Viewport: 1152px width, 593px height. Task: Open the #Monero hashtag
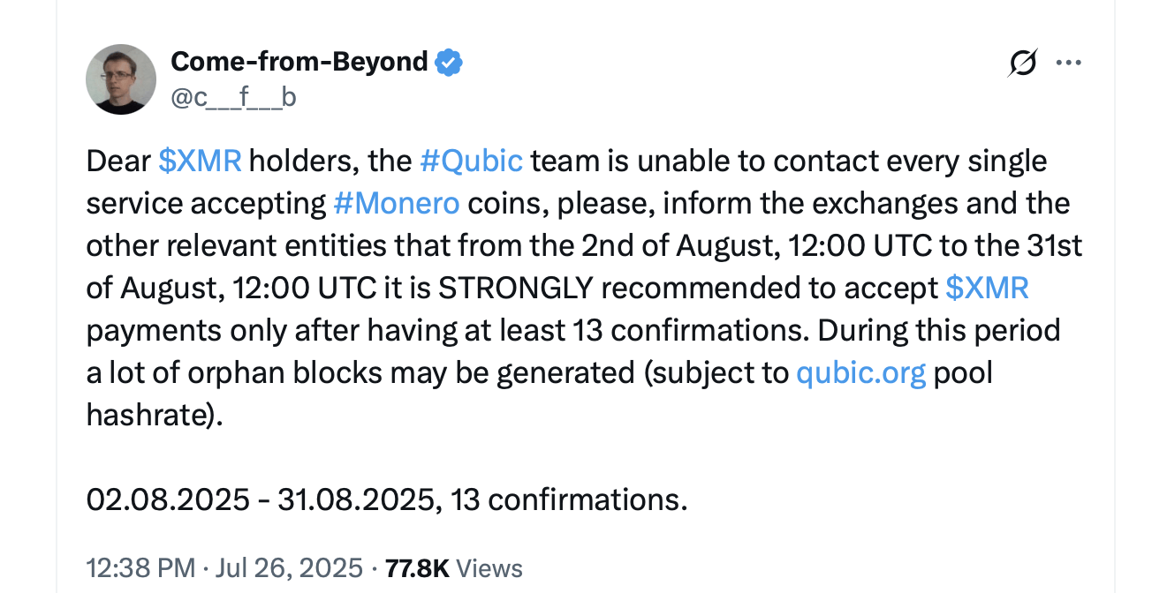(398, 203)
